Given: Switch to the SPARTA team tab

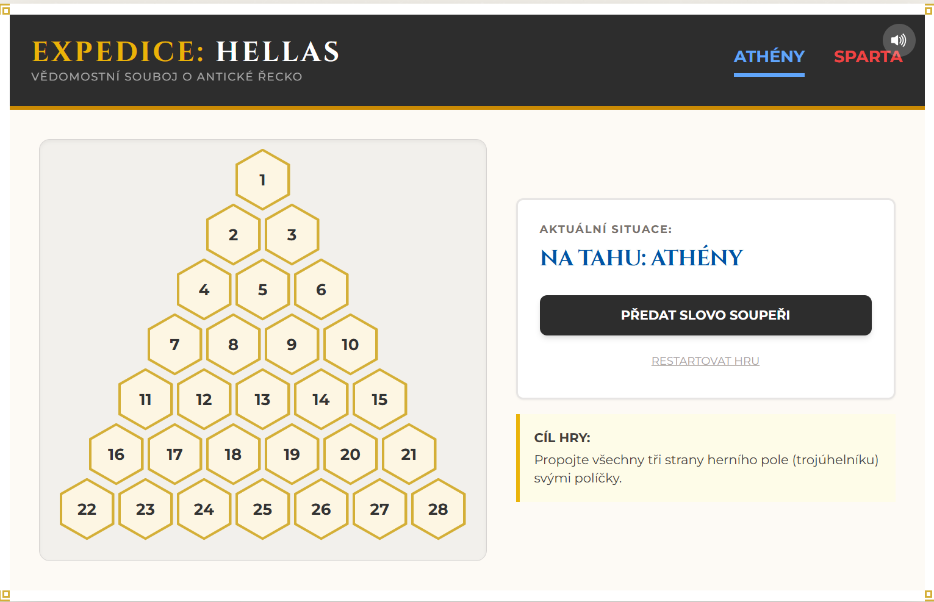Looking at the screenshot, I should click(x=867, y=57).
